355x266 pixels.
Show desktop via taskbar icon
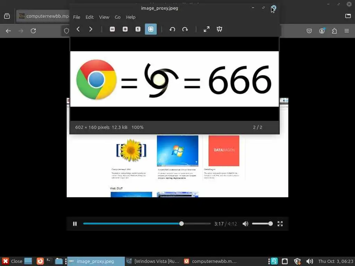28,261
